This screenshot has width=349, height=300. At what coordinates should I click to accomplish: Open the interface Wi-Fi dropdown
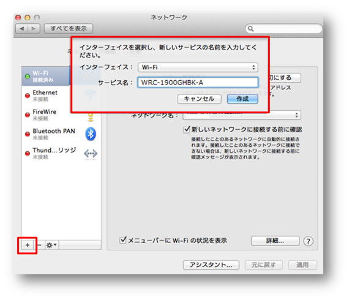[198, 67]
